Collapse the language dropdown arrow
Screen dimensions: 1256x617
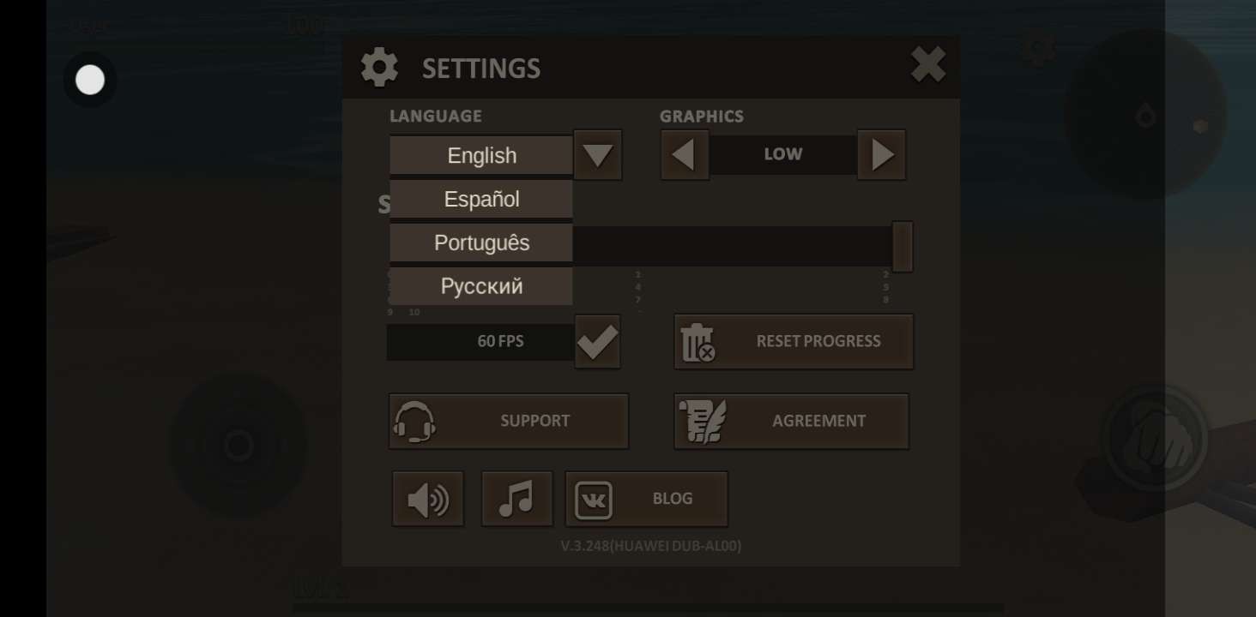click(x=597, y=155)
